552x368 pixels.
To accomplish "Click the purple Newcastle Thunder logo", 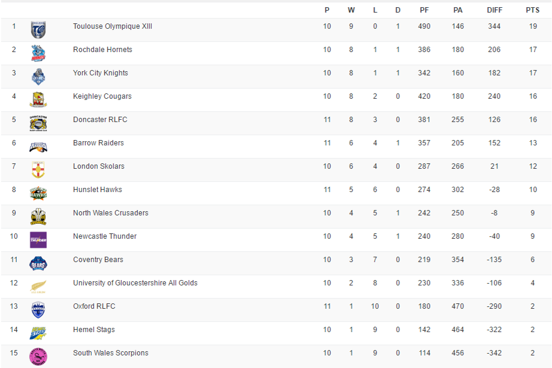I will pos(38,240).
